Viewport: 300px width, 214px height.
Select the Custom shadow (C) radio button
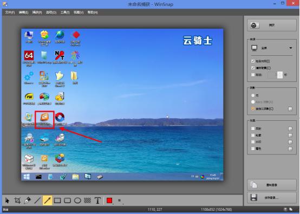tap(253, 108)
